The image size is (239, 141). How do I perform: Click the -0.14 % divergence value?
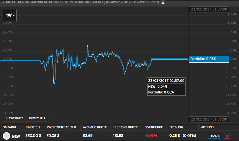pos(151,136)
